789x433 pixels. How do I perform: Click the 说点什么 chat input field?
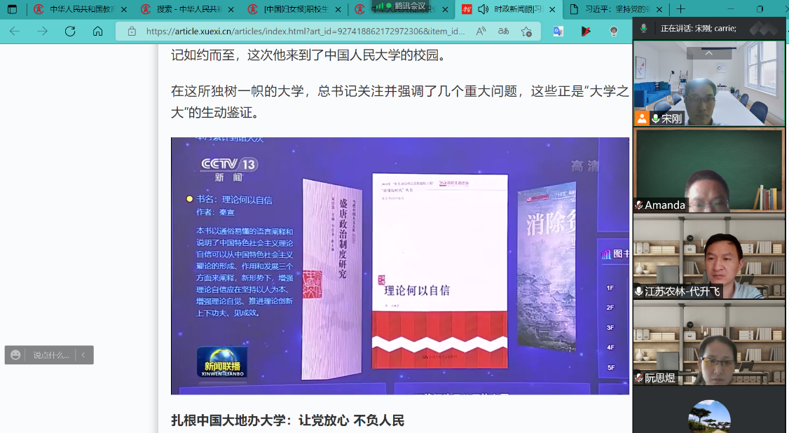(51, 355)
